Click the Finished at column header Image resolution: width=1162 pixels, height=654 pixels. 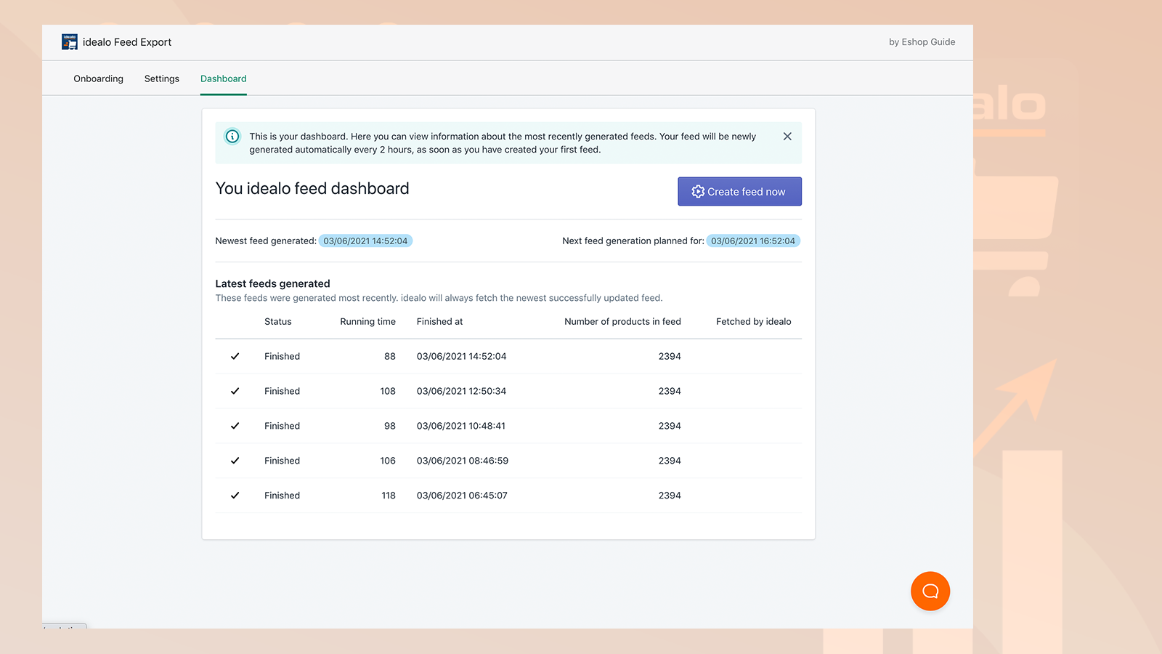click(439, 321)
